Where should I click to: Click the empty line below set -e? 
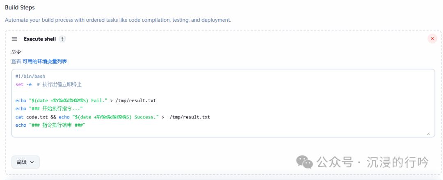click(123, 92)
